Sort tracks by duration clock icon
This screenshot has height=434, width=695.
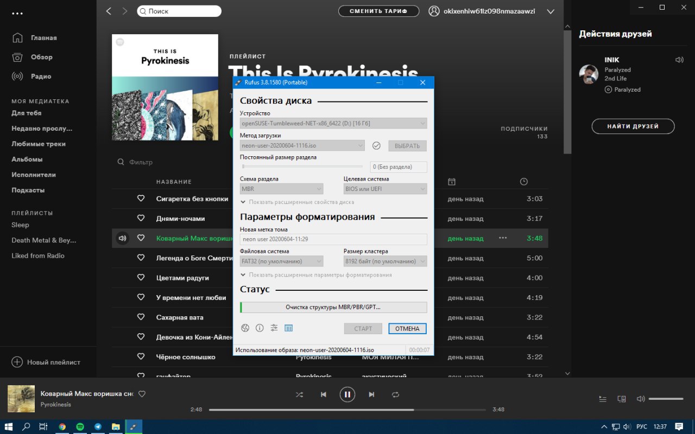(523, 182)
